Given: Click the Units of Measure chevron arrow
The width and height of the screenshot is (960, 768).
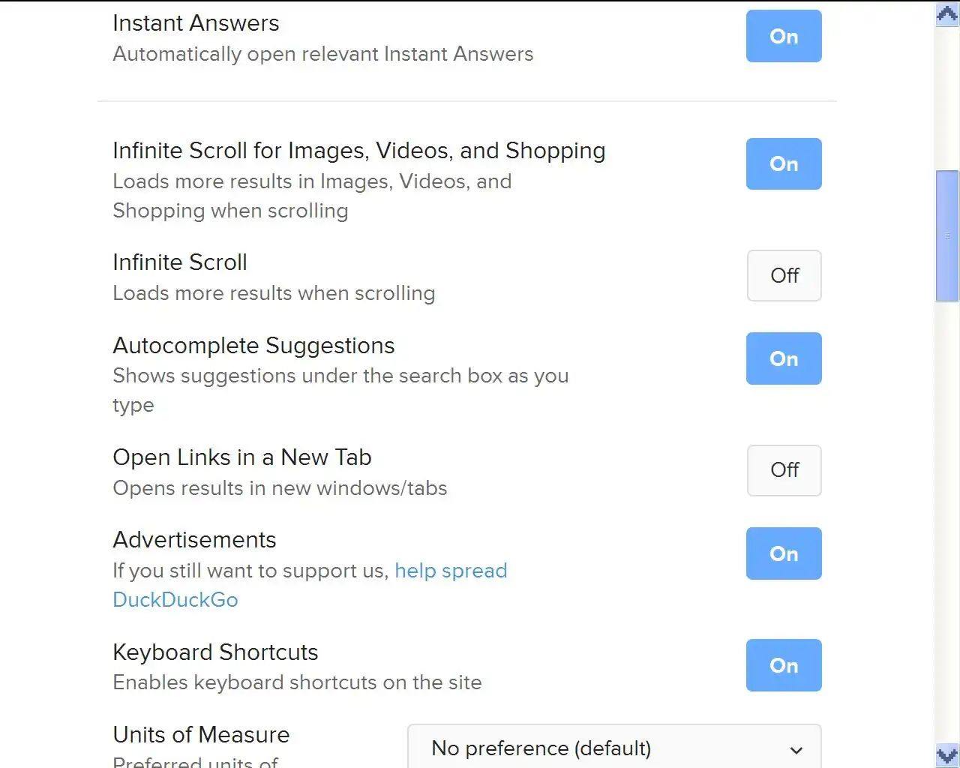Looking at the screenshot, I should coord(796,749).
